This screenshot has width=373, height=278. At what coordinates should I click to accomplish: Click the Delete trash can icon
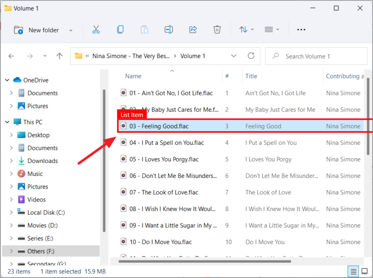(x=217, y=30)
